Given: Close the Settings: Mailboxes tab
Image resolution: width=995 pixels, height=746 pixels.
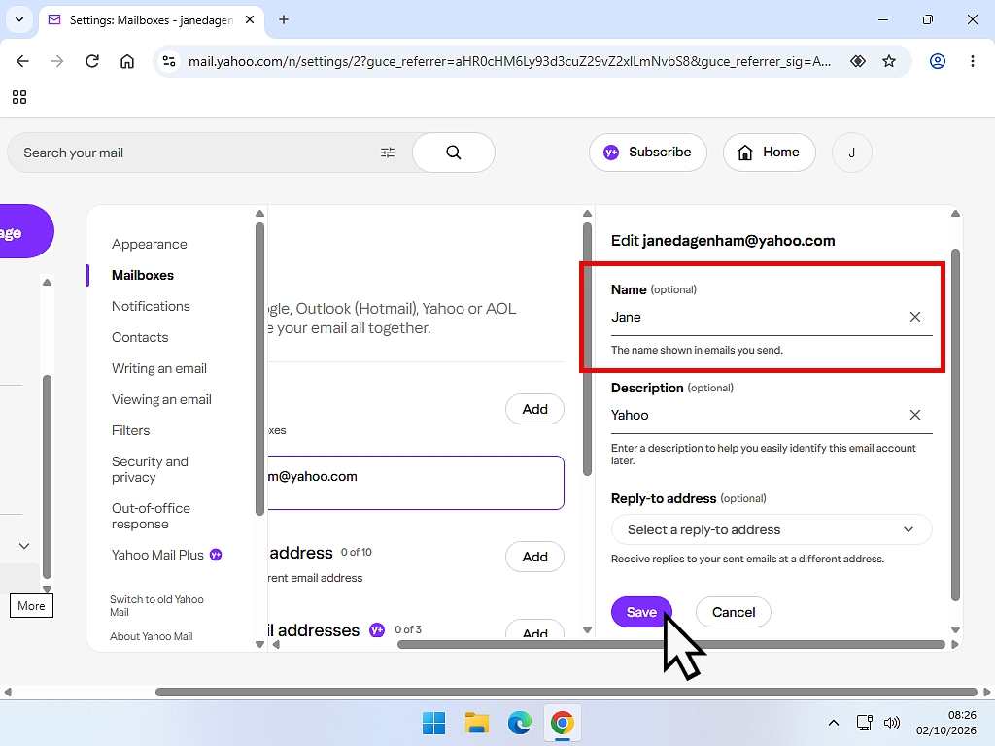Looking at the screenshot, I should coord(250,19).
